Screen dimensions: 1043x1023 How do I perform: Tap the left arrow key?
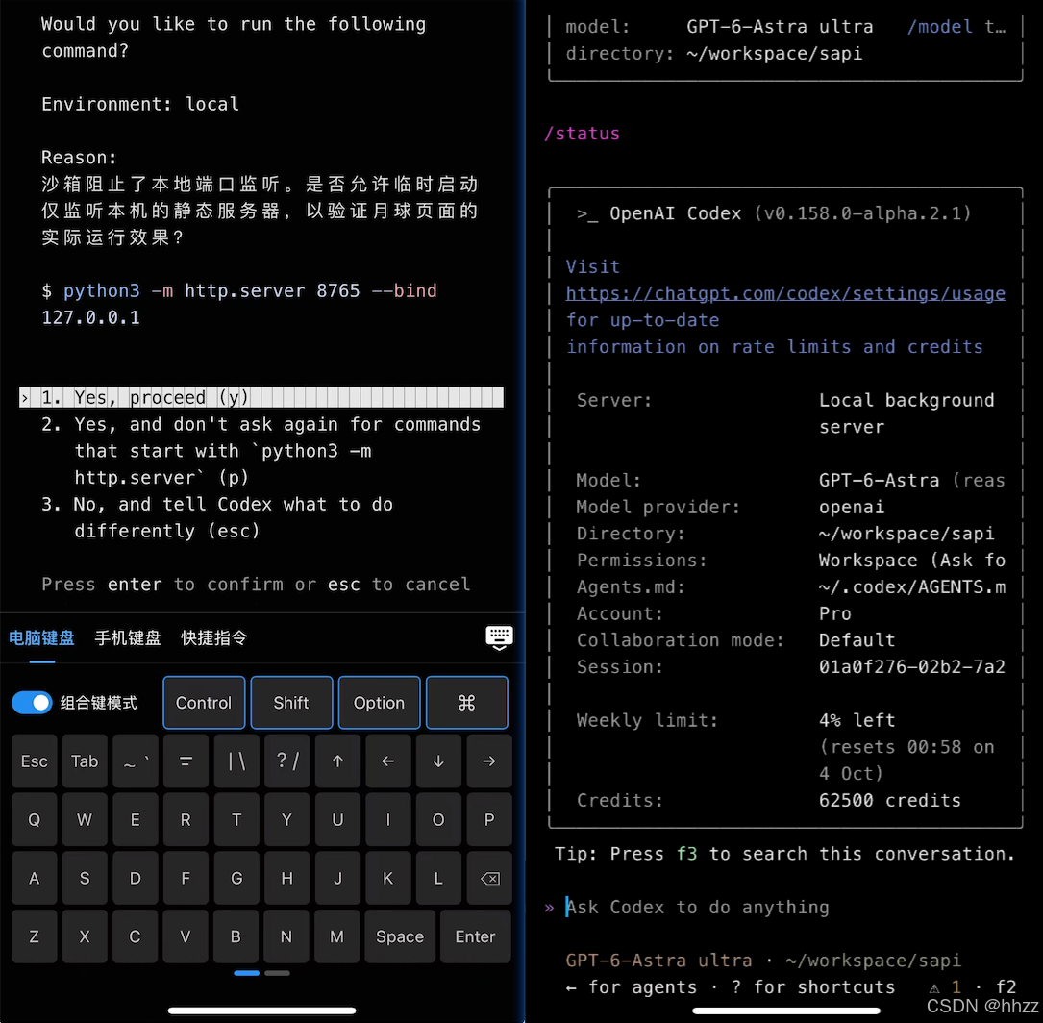(387, 761)
